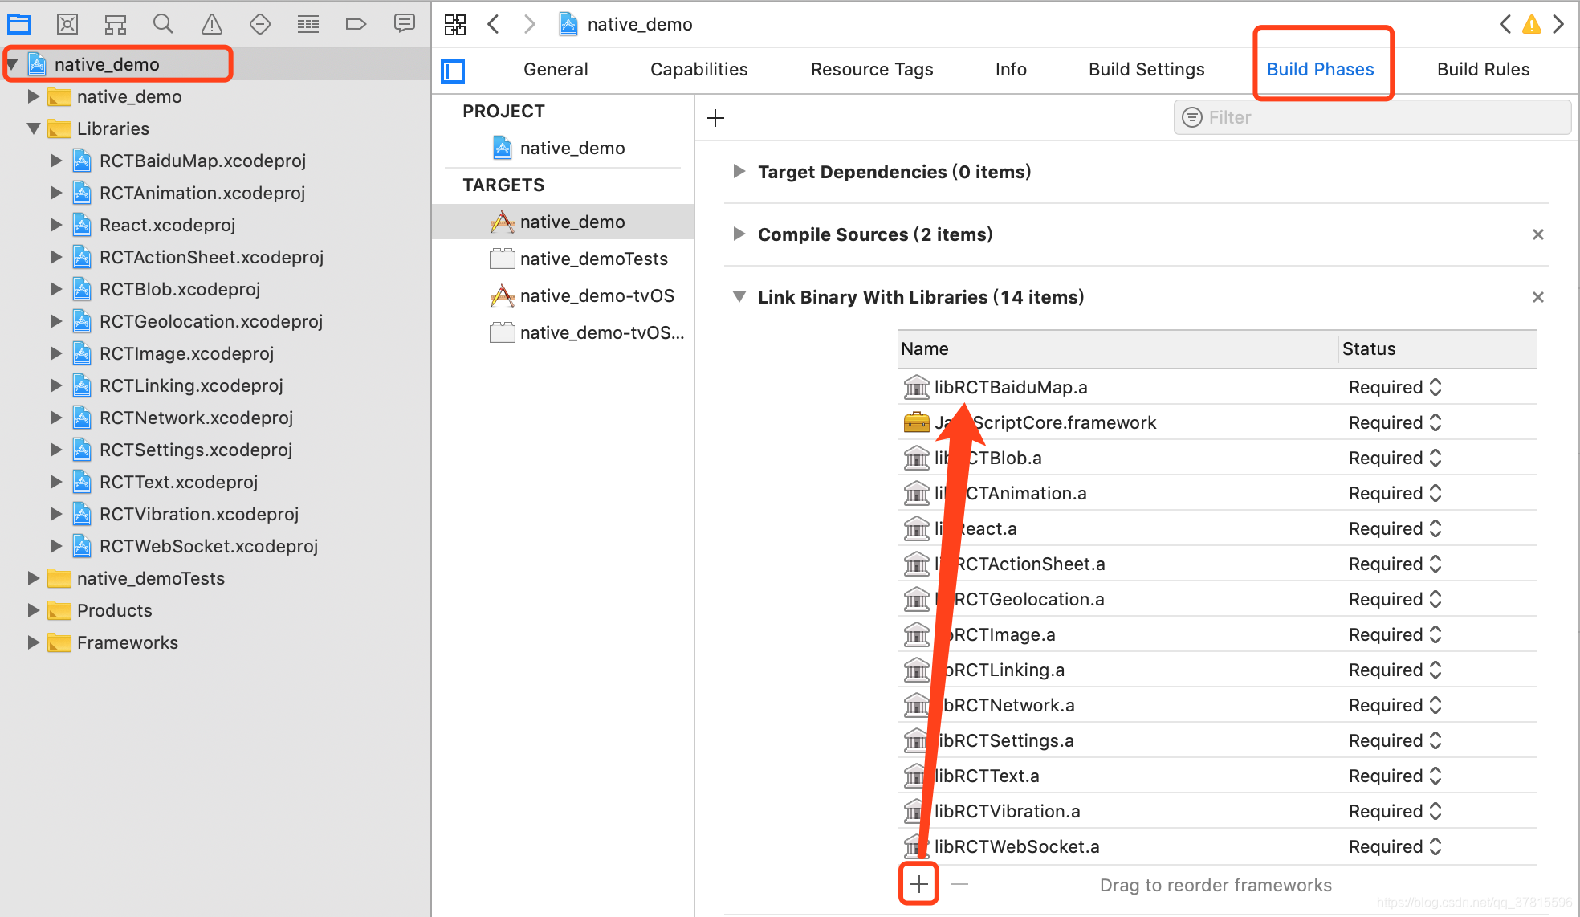Expand Compile Sources section
1580x917 pixels.
click(x=739, y=234)
